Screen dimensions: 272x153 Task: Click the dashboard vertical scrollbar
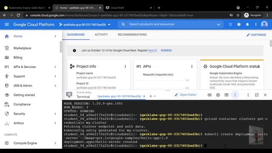click(271, 43)
